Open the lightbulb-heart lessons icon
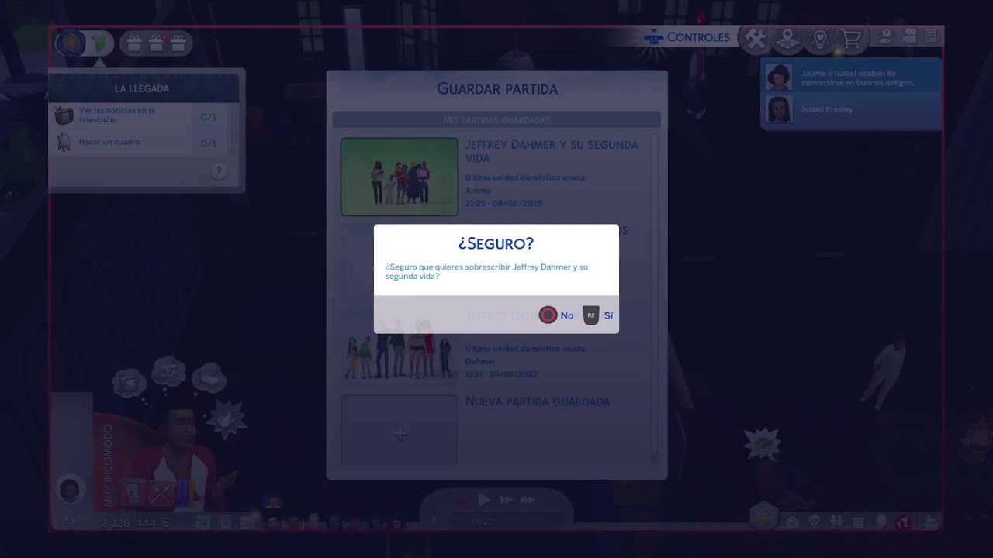This screenshot has width=993, height=558. click(820, 38)
